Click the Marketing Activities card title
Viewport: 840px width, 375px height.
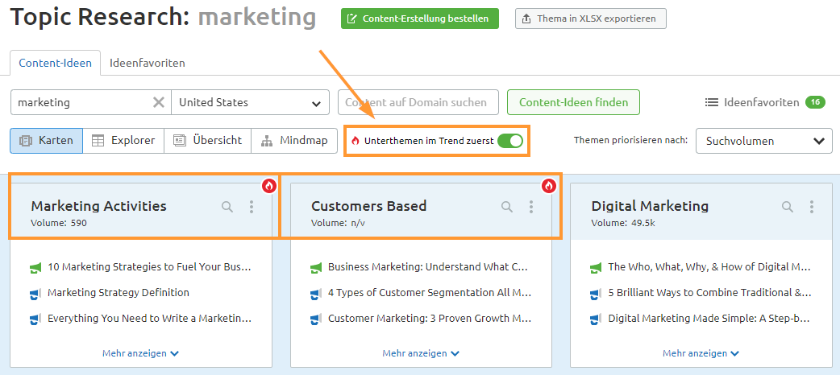[98, 206]
